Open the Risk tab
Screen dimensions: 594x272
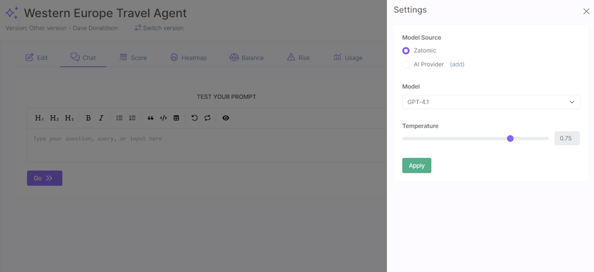(298, 58)
